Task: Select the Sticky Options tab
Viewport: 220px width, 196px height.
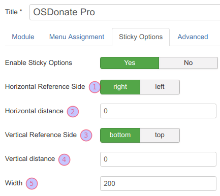Action: (x=141, y=37)
